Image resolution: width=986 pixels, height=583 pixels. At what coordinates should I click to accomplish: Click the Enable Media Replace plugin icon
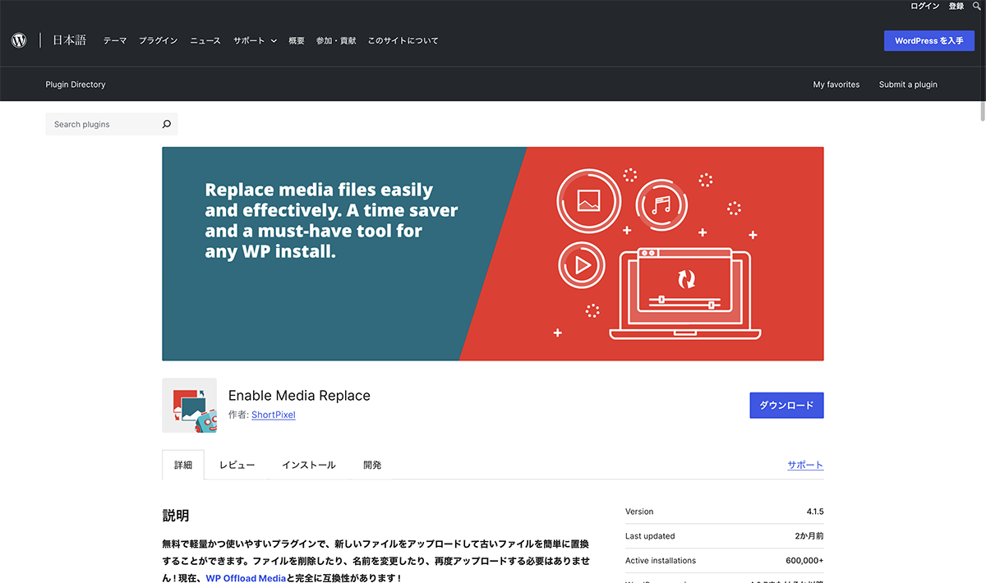[x=189, y=405]
